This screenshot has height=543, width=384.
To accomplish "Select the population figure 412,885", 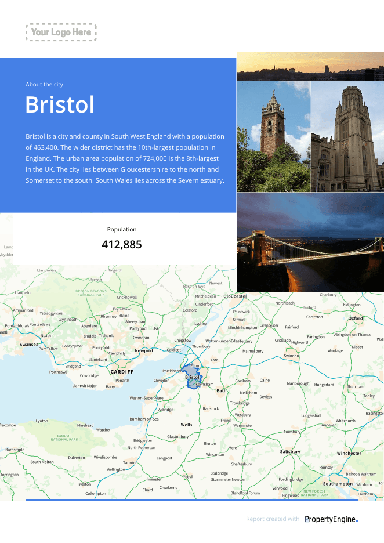I will coord(122,244).
